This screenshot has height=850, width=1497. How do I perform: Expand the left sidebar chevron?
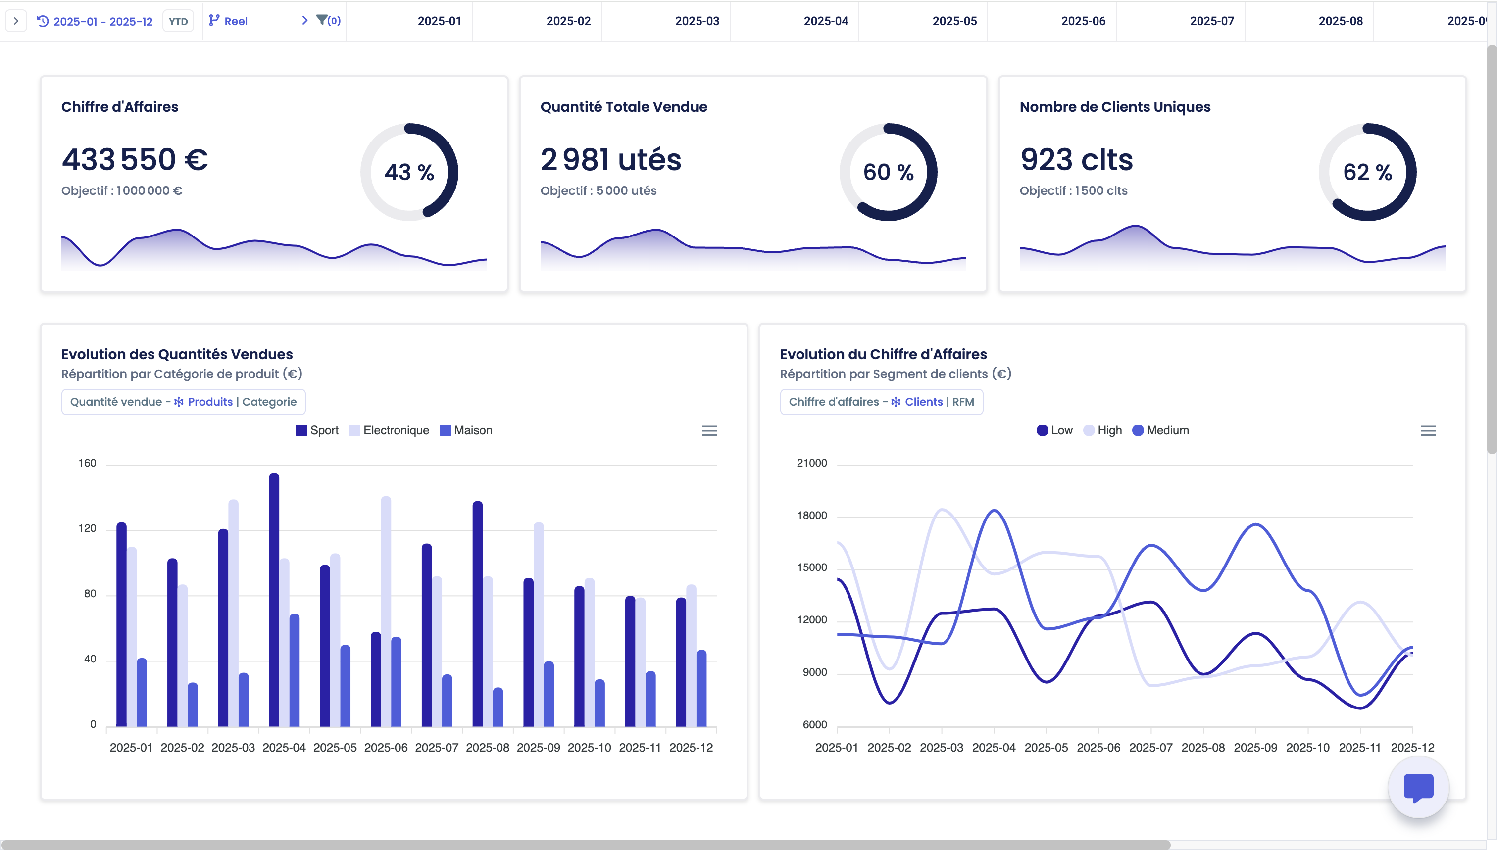[16, 21]
